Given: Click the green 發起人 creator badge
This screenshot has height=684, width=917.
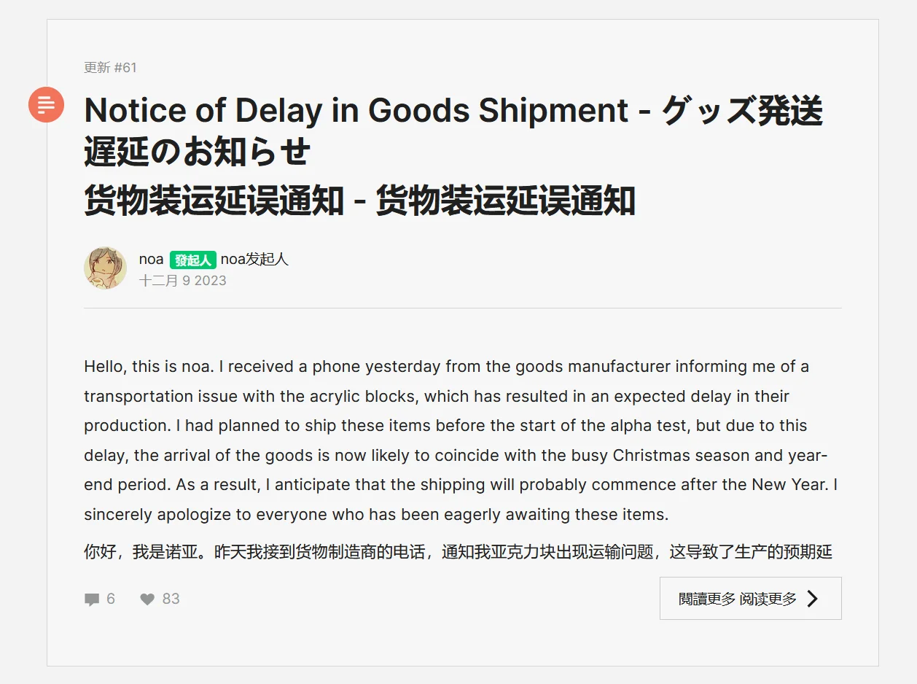Looking at the screenshot, I should point(192,260).
